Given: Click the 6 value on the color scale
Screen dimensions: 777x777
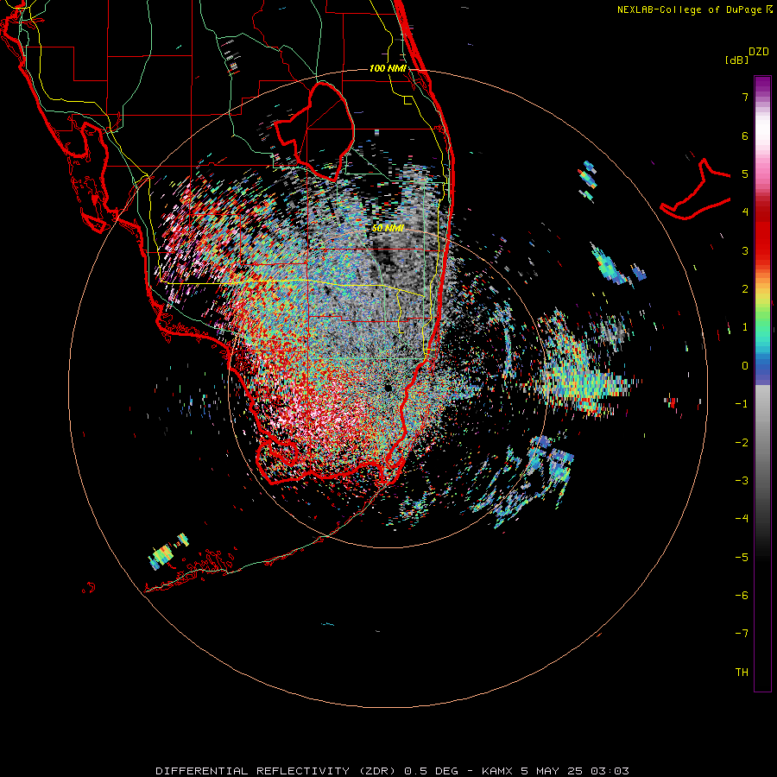Looking at the screenshot, I should (745, 136).
